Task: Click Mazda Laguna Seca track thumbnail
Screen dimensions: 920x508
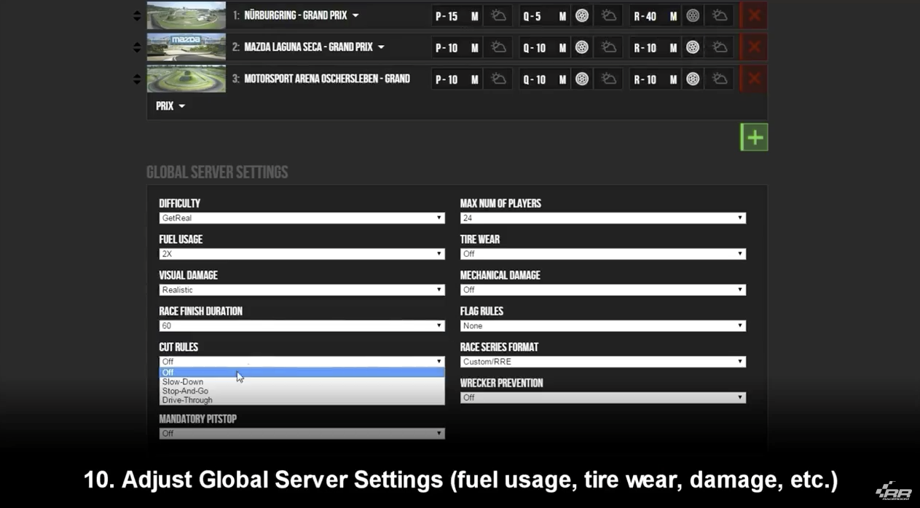Action: pos(186,47)
